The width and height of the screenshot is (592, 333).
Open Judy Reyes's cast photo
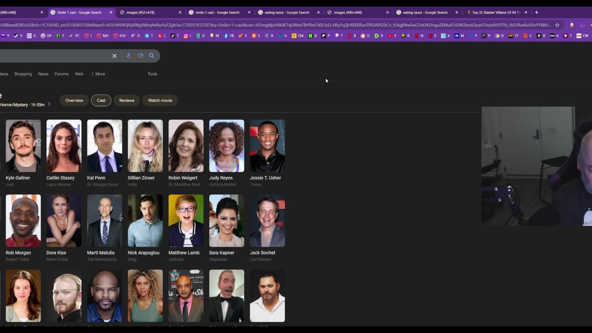pos(227,146)
